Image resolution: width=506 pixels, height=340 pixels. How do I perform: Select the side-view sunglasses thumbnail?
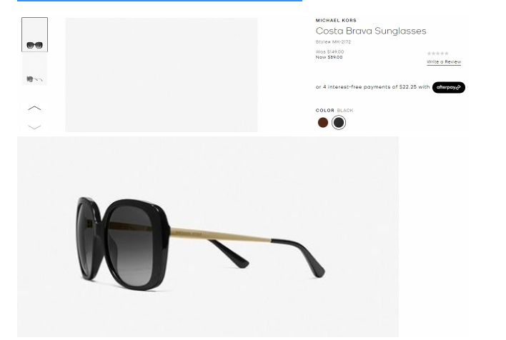coord(34,69)
